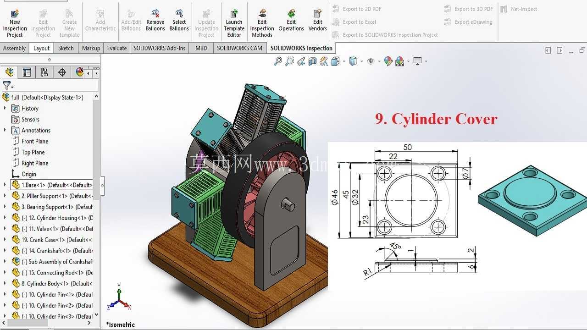This screenshot has height=330, width=587.
Task: Open Hide/Show Items dropdown arrow
Action: [x=379, y=61]
